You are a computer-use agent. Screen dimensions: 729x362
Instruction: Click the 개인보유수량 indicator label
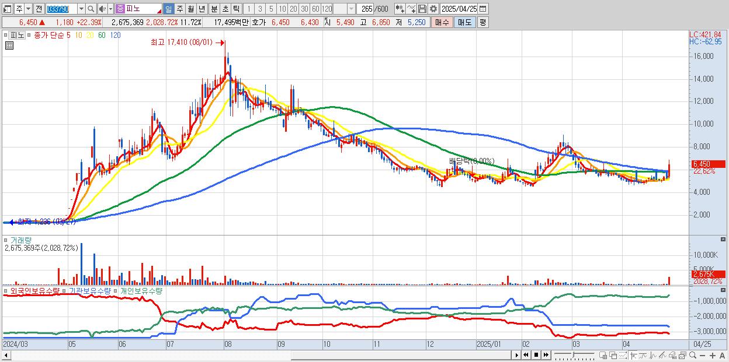point(141,290)
